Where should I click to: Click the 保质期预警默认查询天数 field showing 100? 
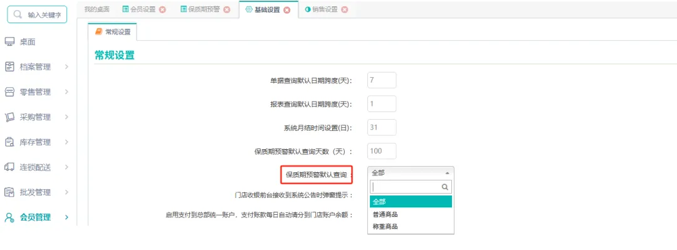[x=382, y=151]
